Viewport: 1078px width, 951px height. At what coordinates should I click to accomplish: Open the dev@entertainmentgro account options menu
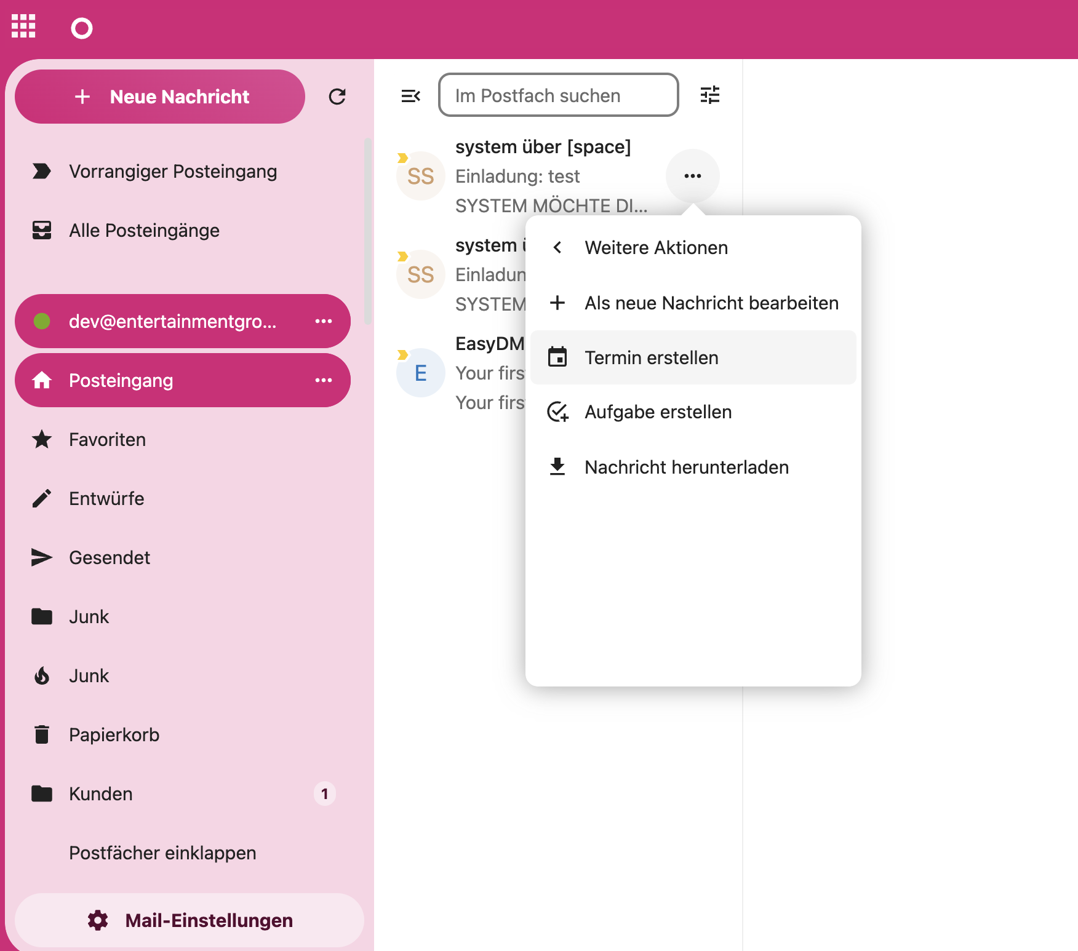click(x=324, y=321)
